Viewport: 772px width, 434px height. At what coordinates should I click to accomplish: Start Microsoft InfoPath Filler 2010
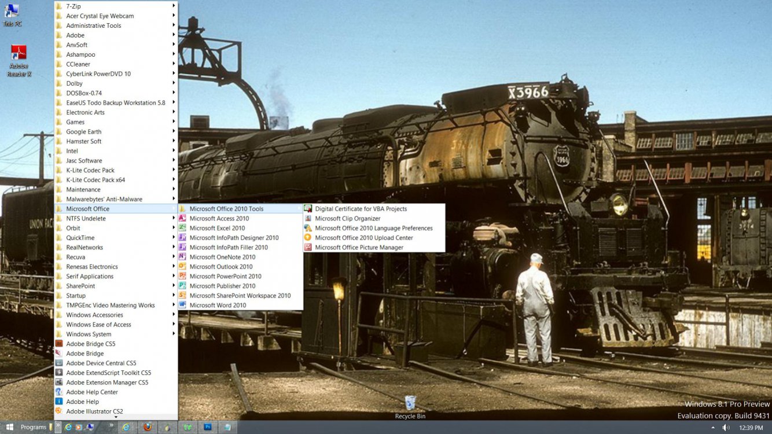tap(240, 247)
